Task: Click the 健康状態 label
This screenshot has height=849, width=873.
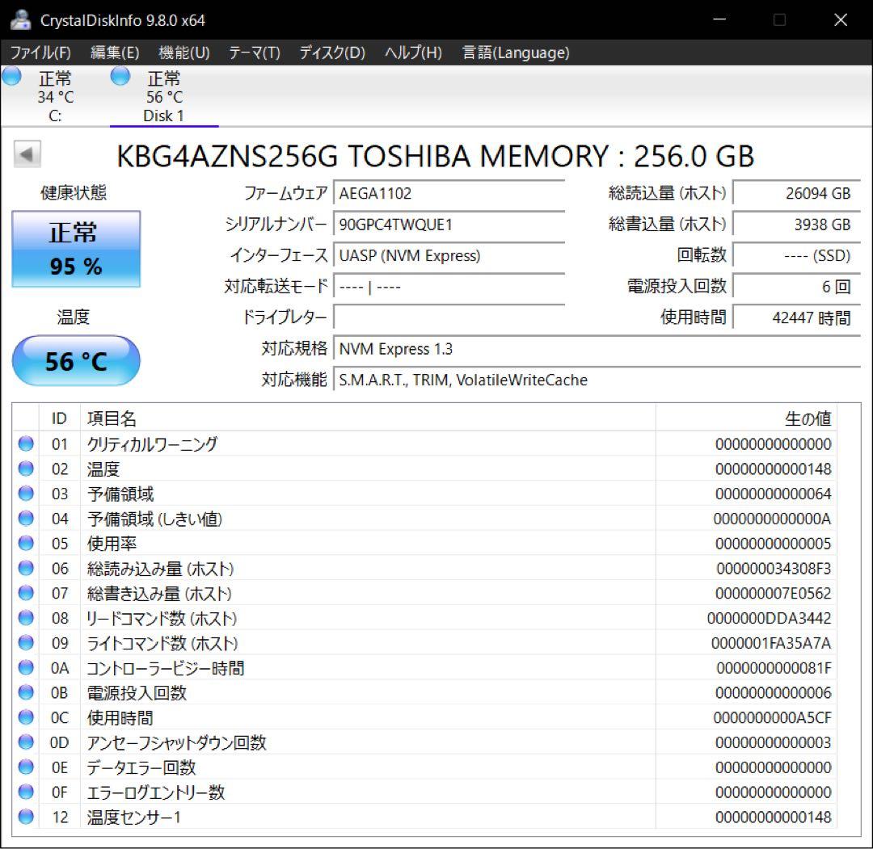Action: 74,192
